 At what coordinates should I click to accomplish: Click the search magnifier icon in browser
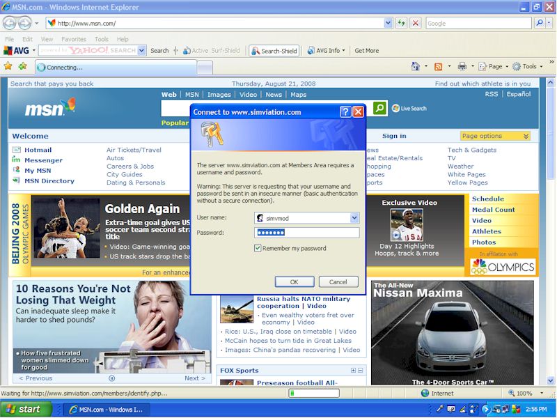539,23
